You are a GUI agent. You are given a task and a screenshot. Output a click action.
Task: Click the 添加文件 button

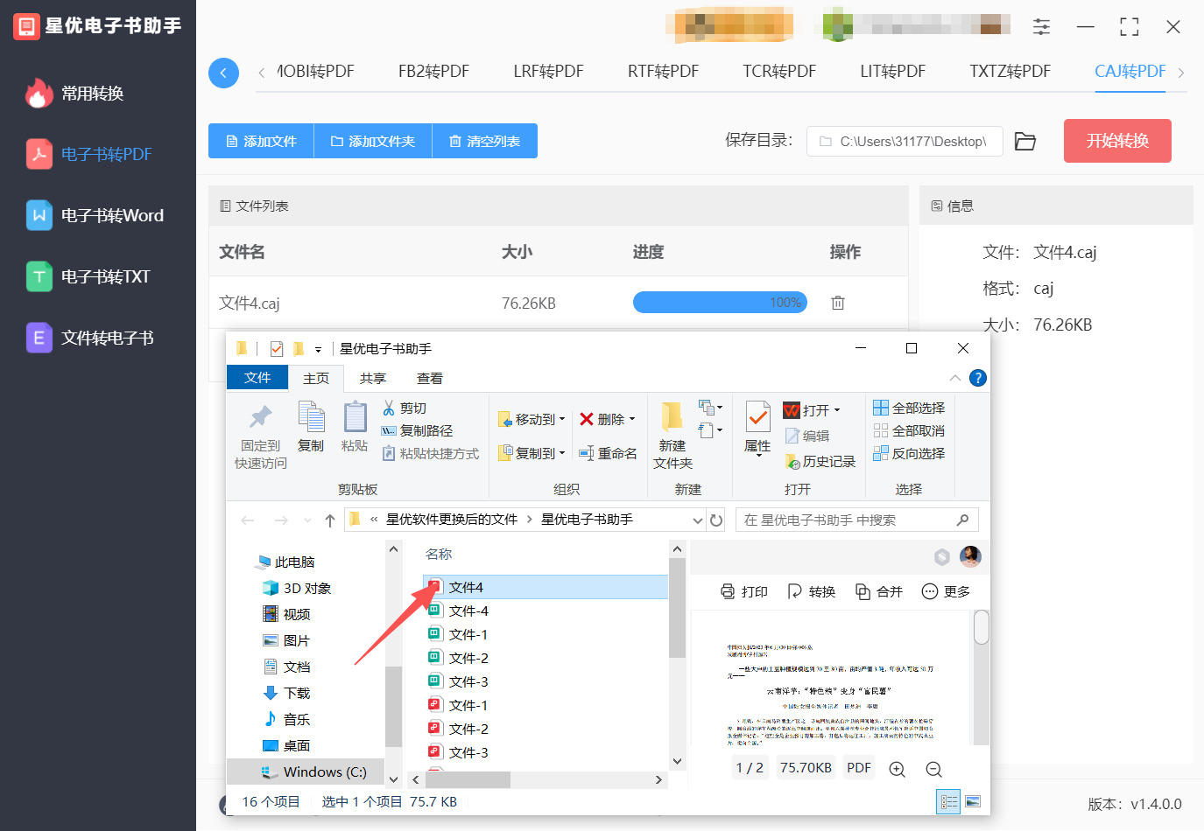(x=261, y=141)
